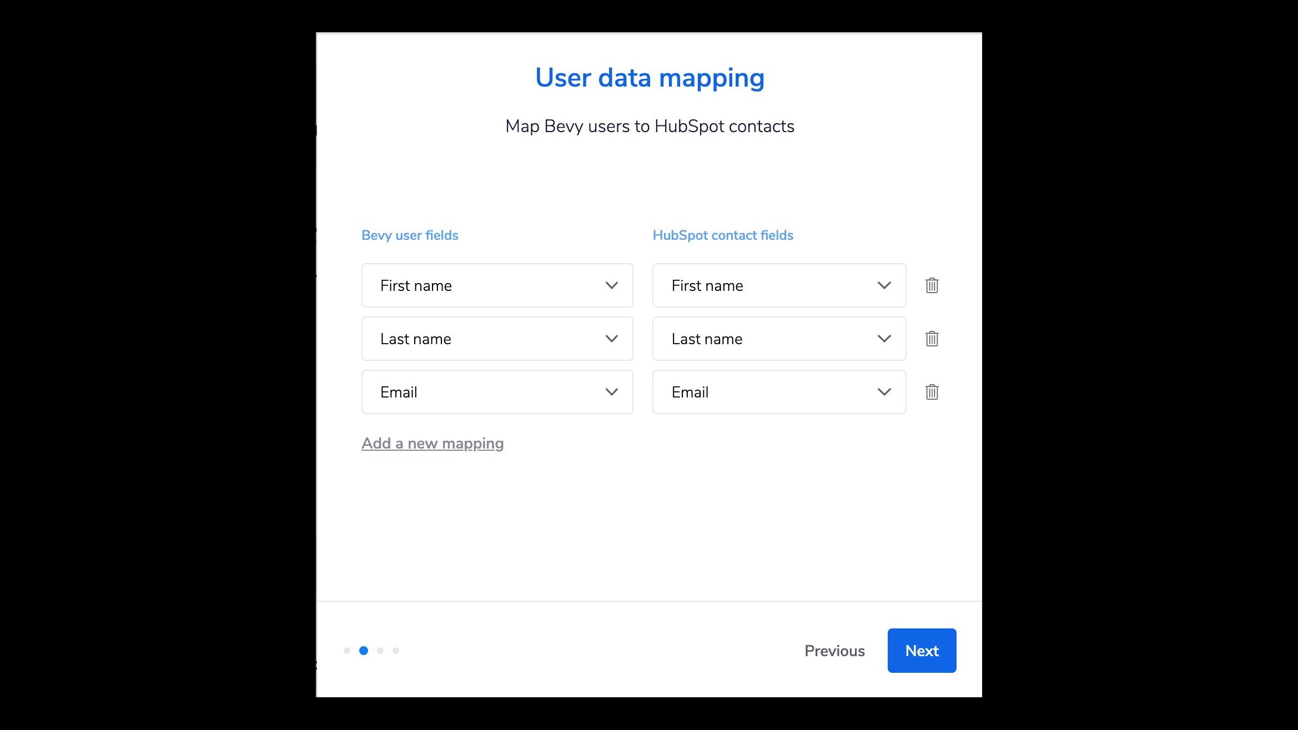Expand the chevron on Bevy First name field
The image size is (1298, 730).
tap(612, 285)
